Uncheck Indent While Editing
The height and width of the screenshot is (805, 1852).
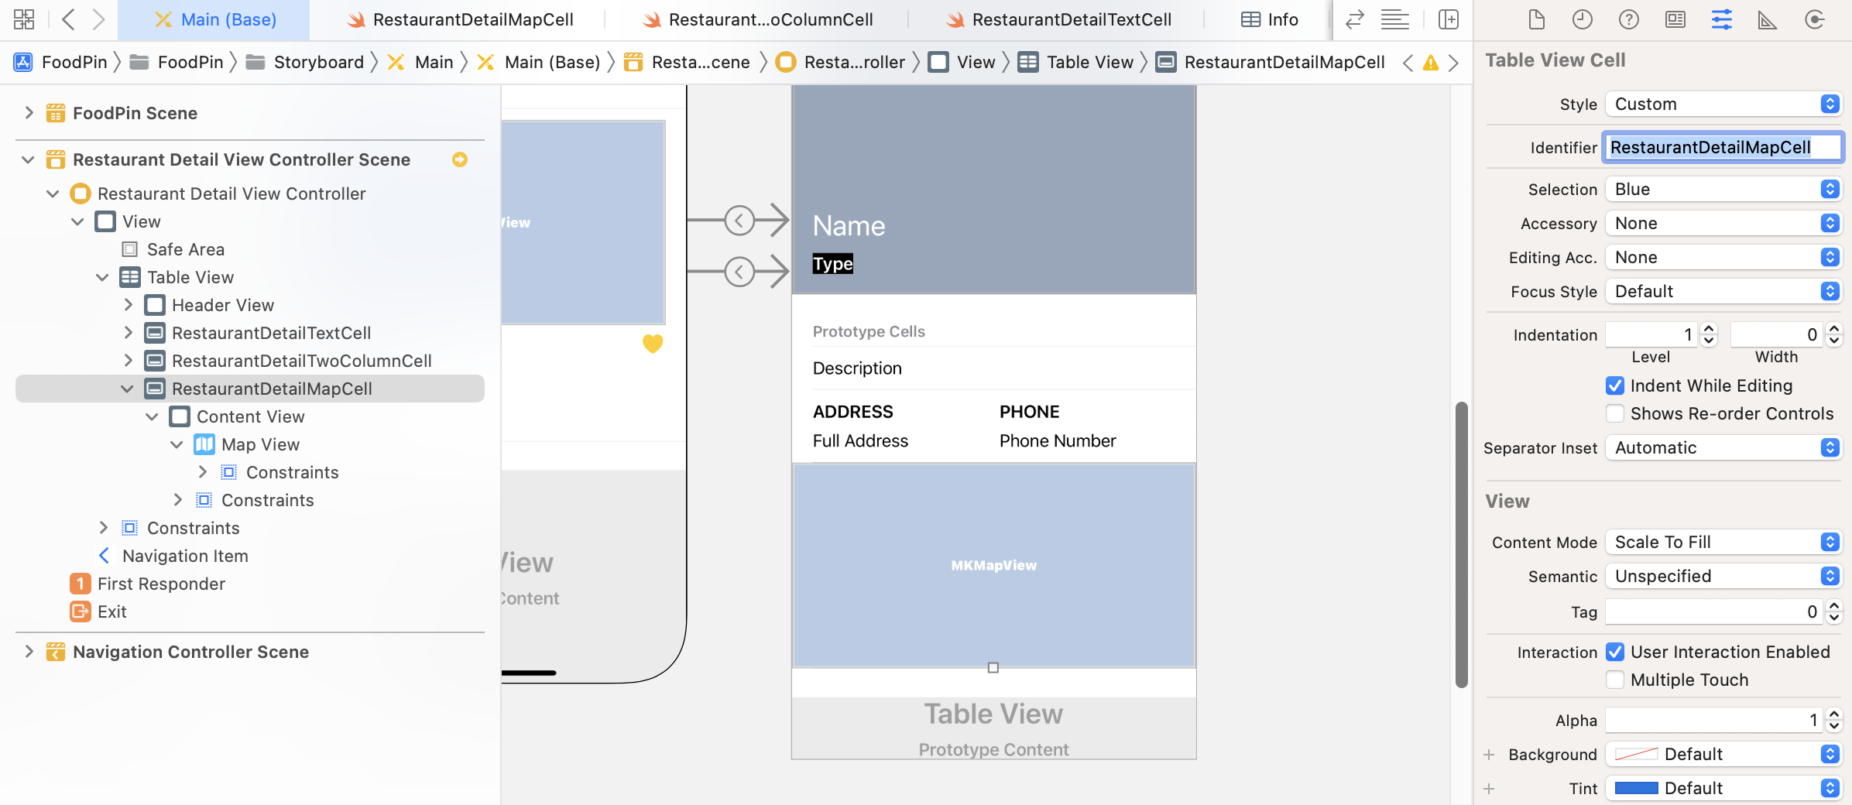[1615, 385]
